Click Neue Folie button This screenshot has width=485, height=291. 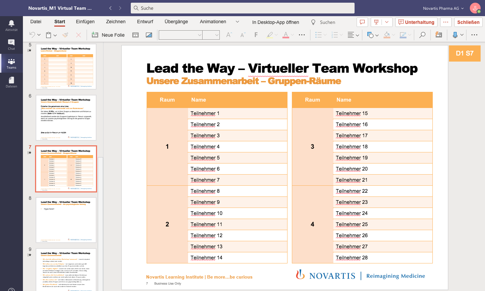pos(108,35)
